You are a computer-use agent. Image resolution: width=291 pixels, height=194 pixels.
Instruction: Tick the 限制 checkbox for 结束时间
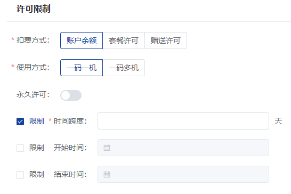click(20, 175)
